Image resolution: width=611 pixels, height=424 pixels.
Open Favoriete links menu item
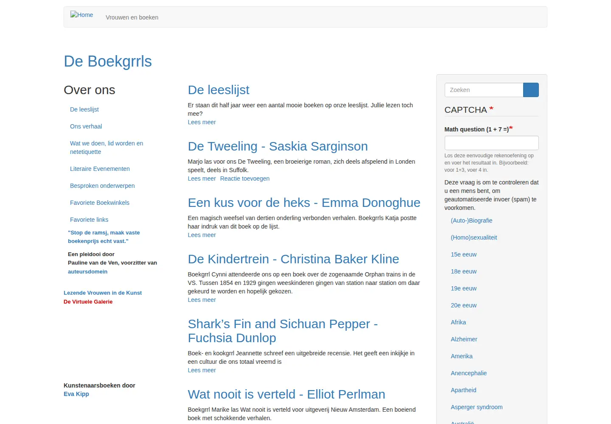(x=89, y=220)
